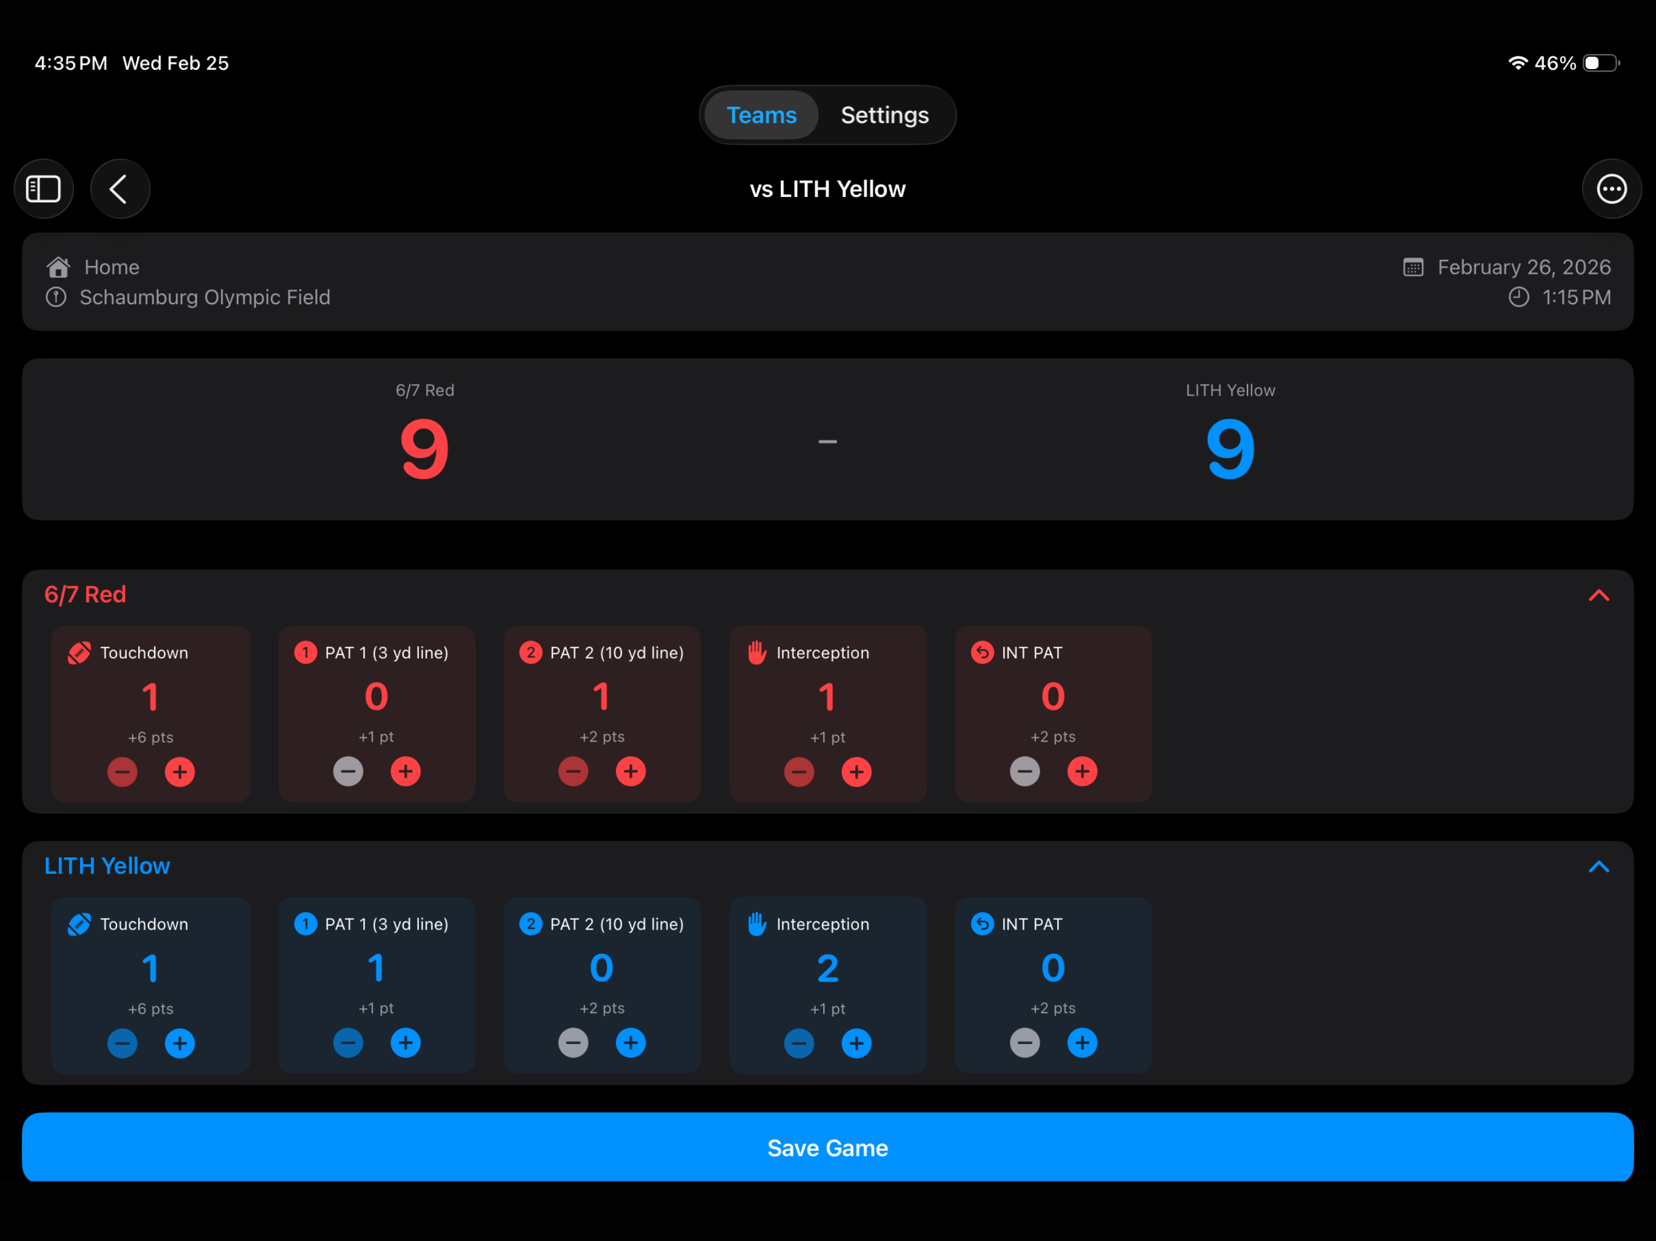
Task: Increase 6/7 Red INT PAT count
Action: pyautogui.click(x=1082, y=771)
